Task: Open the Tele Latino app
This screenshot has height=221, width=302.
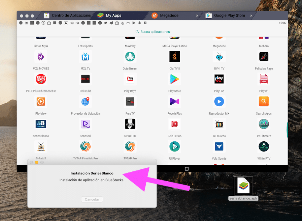Action: (174, 124)
